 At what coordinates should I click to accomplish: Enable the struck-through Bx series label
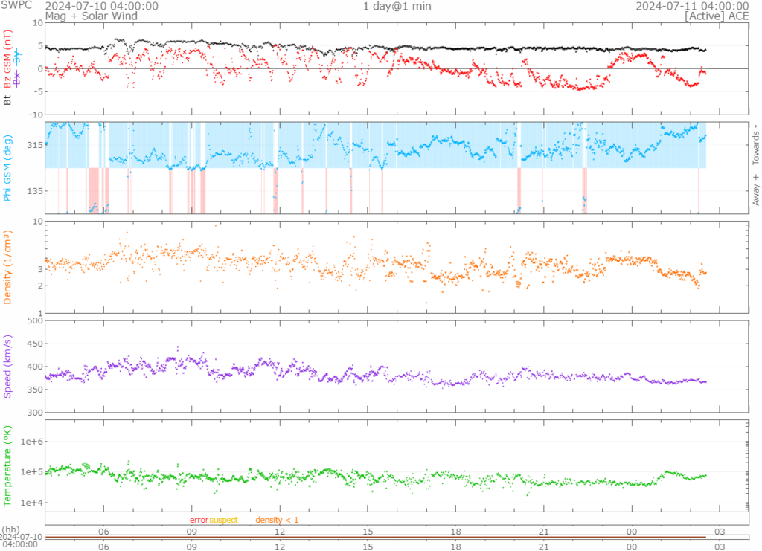18,79
